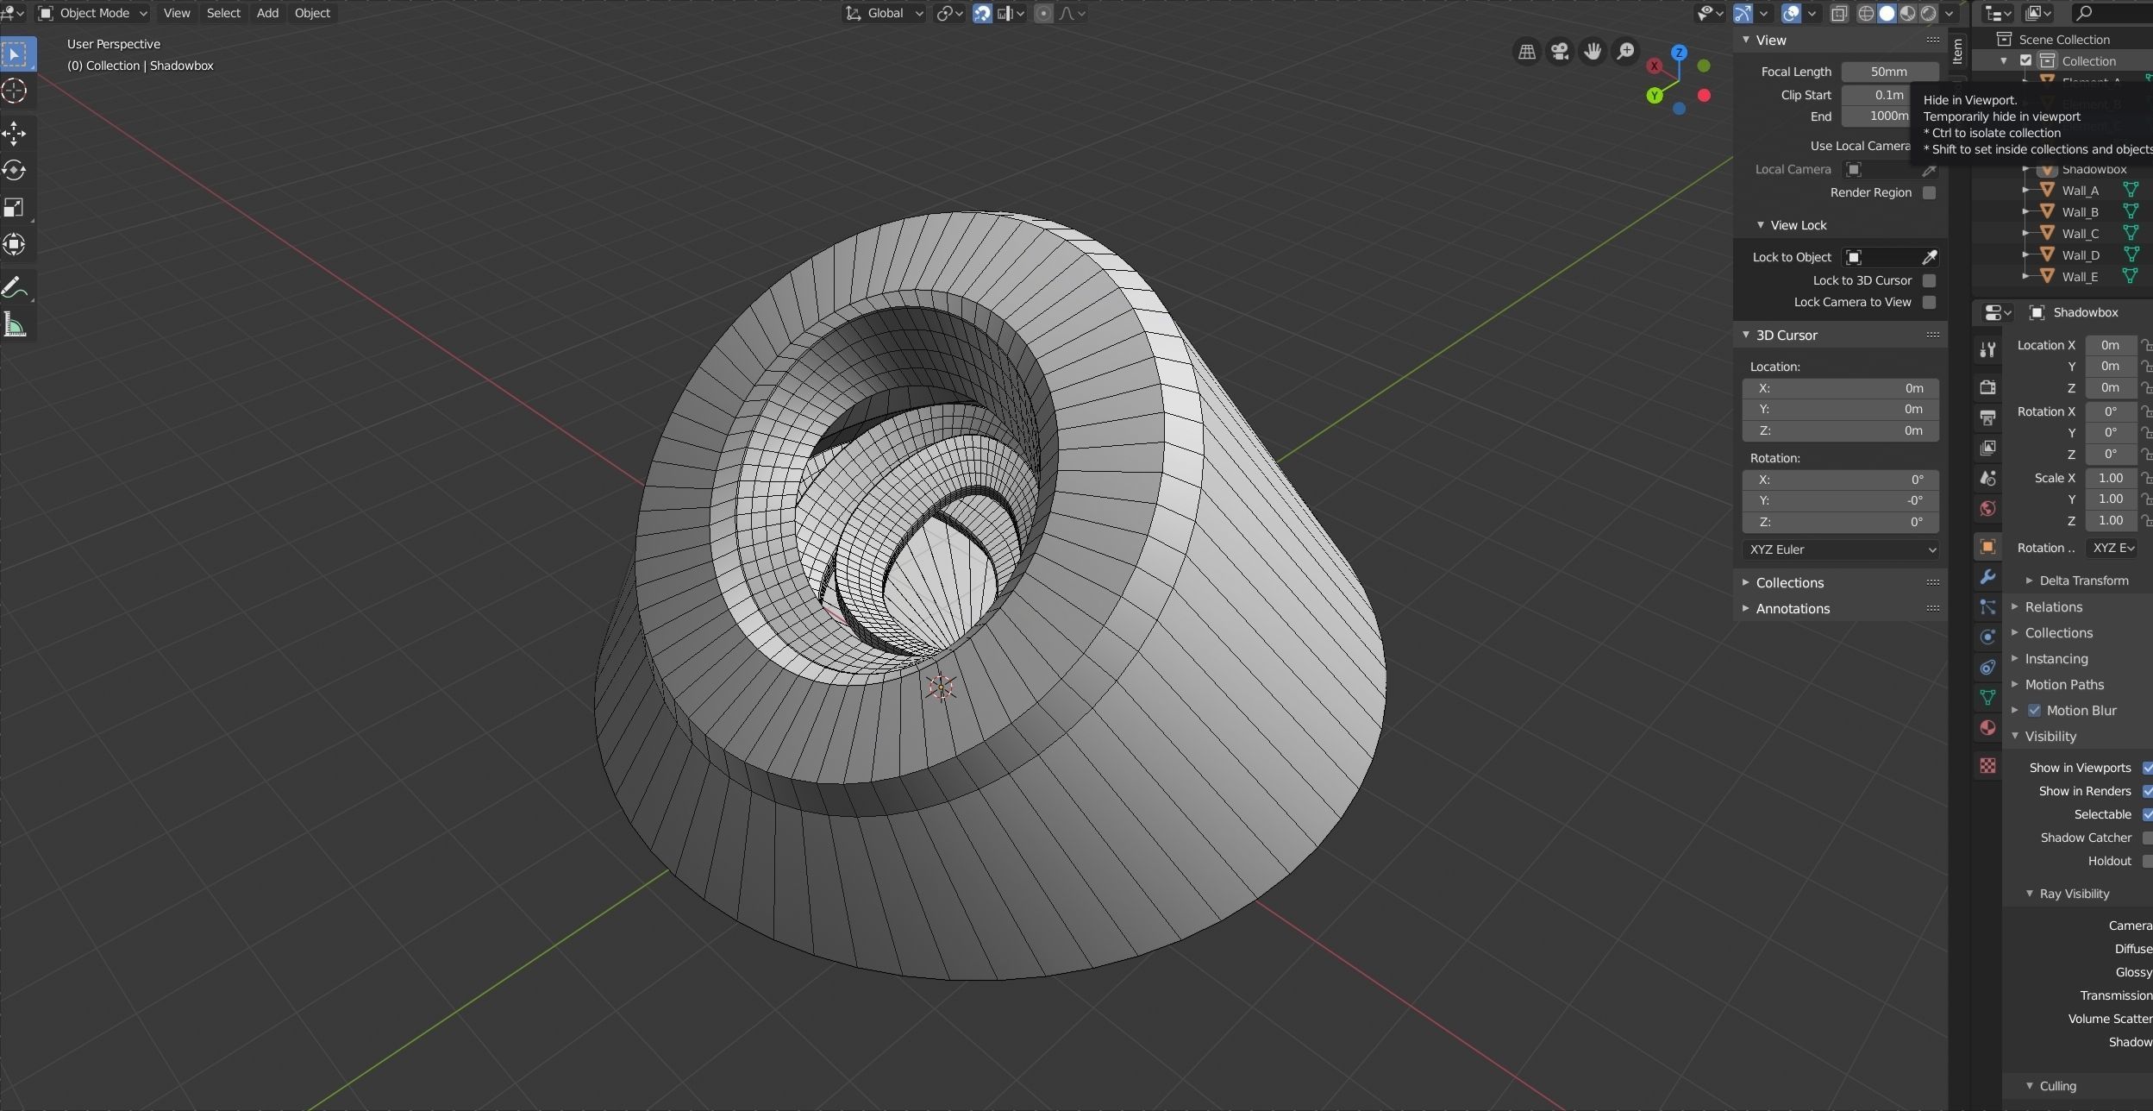Switch to Solid viewport shading
2153x1111 pixels.
coord(1887,13)
